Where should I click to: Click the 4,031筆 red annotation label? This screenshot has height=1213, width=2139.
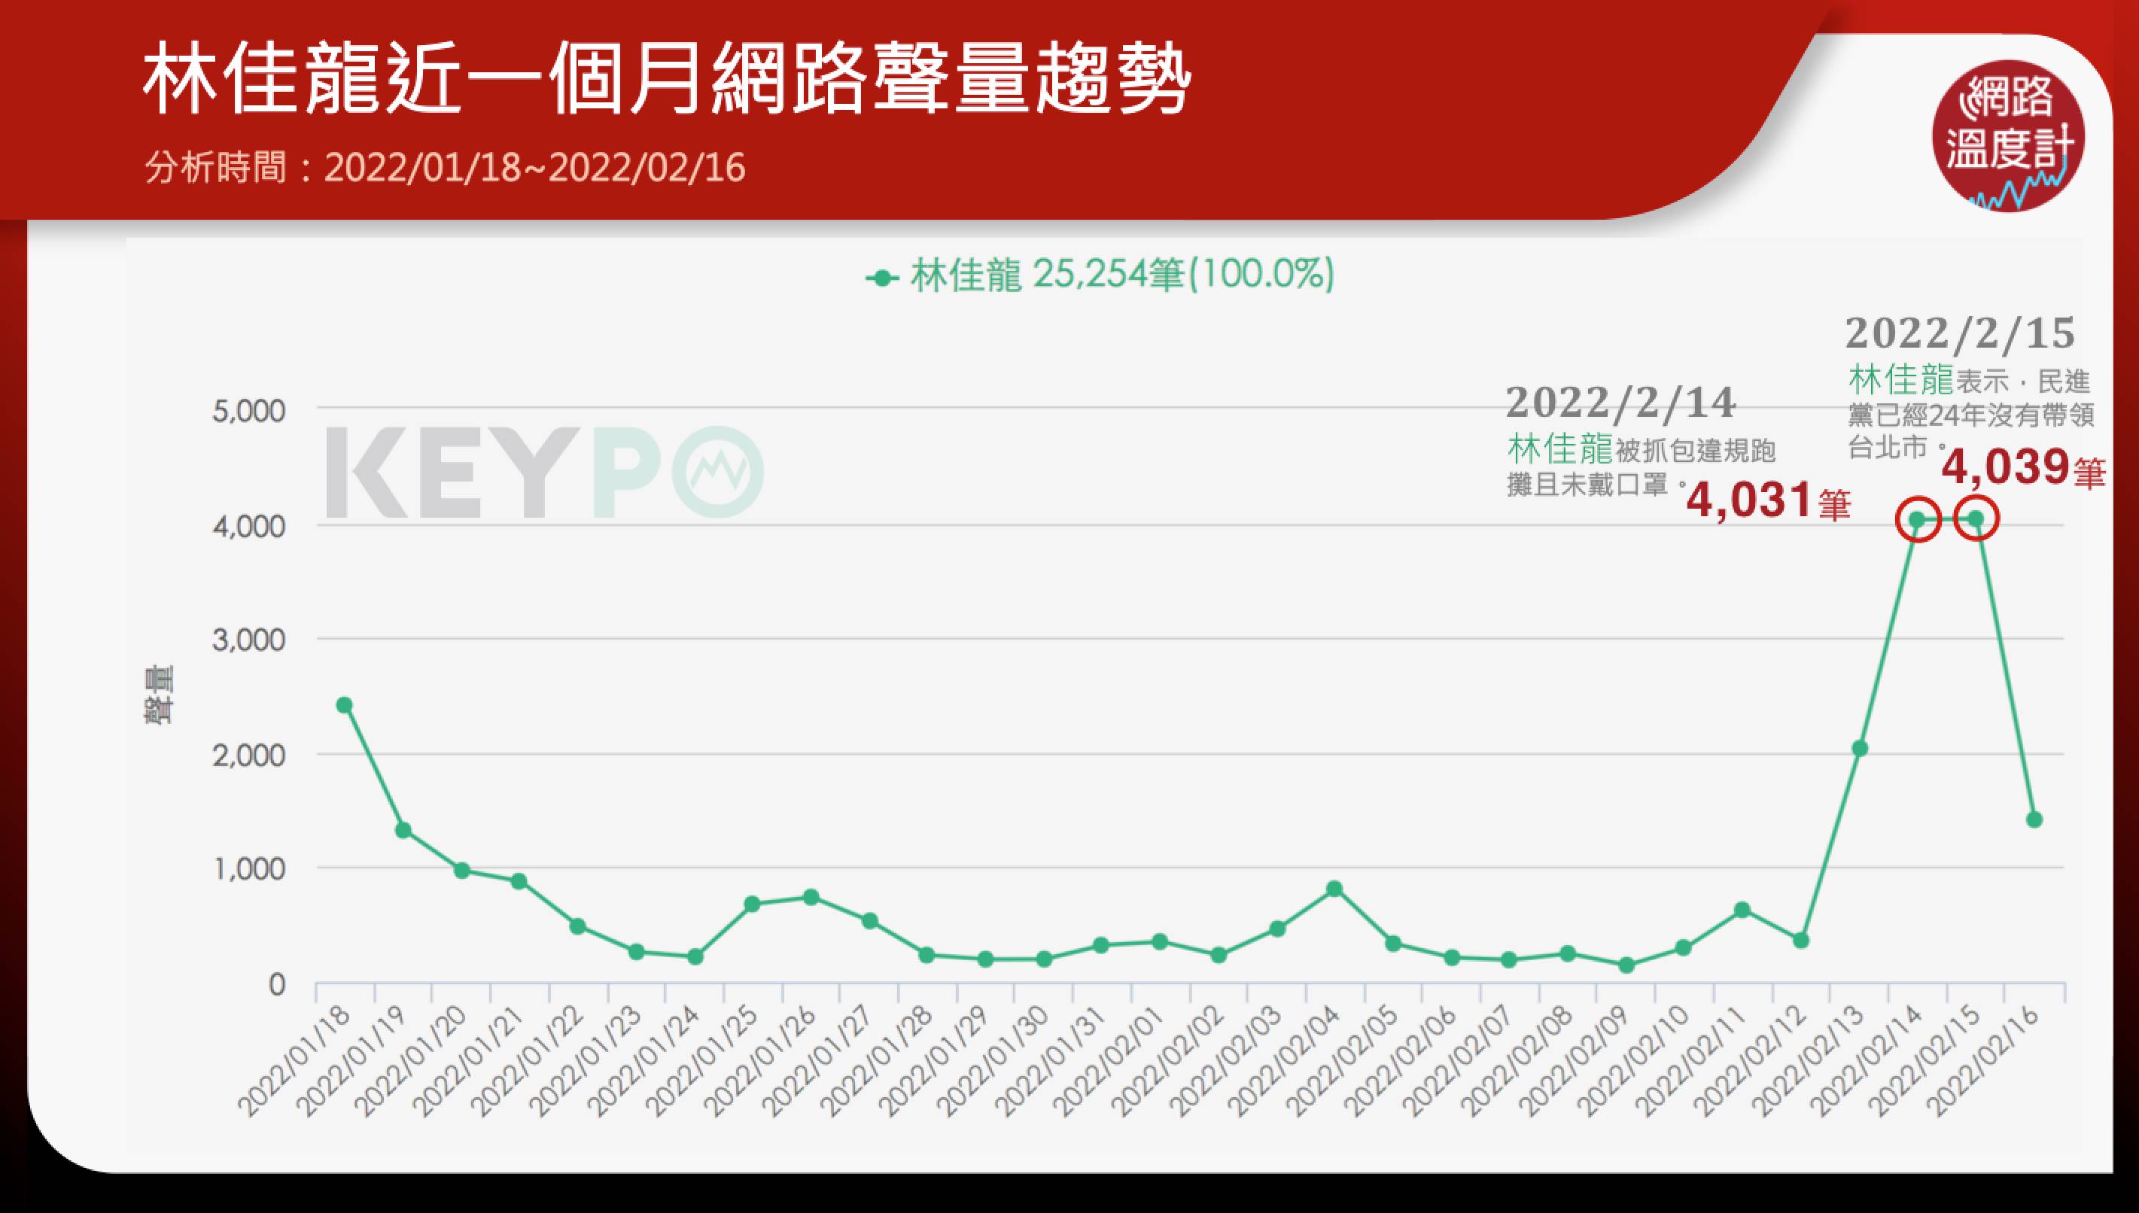pyautogui.click(x=1767, y=501)
